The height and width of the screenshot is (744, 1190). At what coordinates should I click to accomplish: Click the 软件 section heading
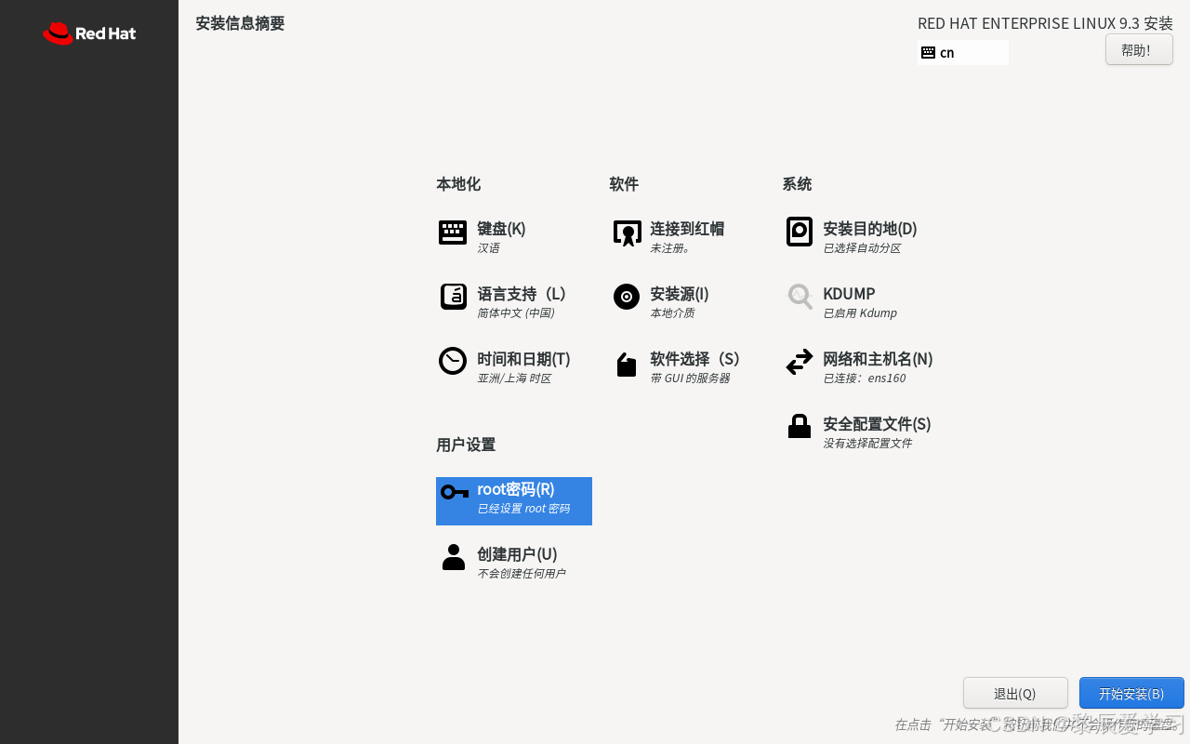(624, 184)
